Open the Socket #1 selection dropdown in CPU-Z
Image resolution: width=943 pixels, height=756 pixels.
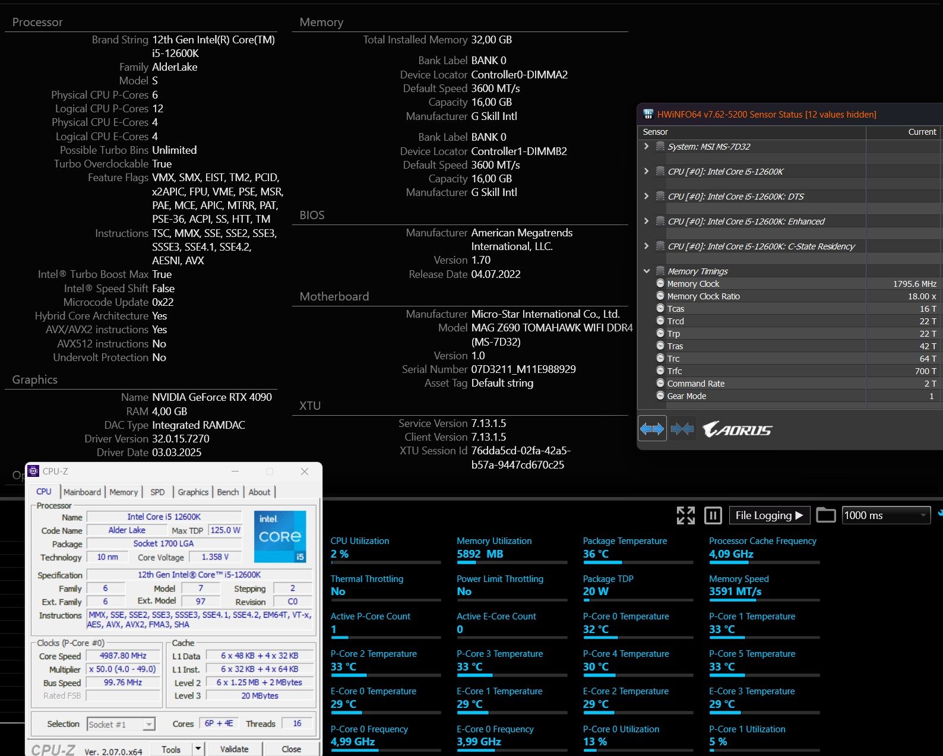click(x=149, y=724)
